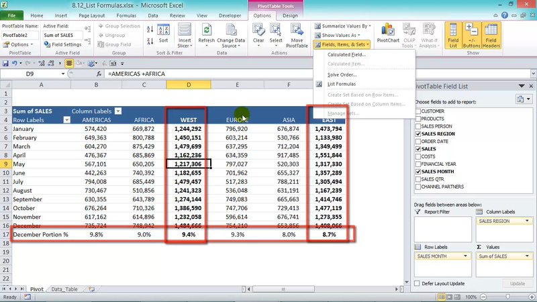Select column D header

pos(189,85)
